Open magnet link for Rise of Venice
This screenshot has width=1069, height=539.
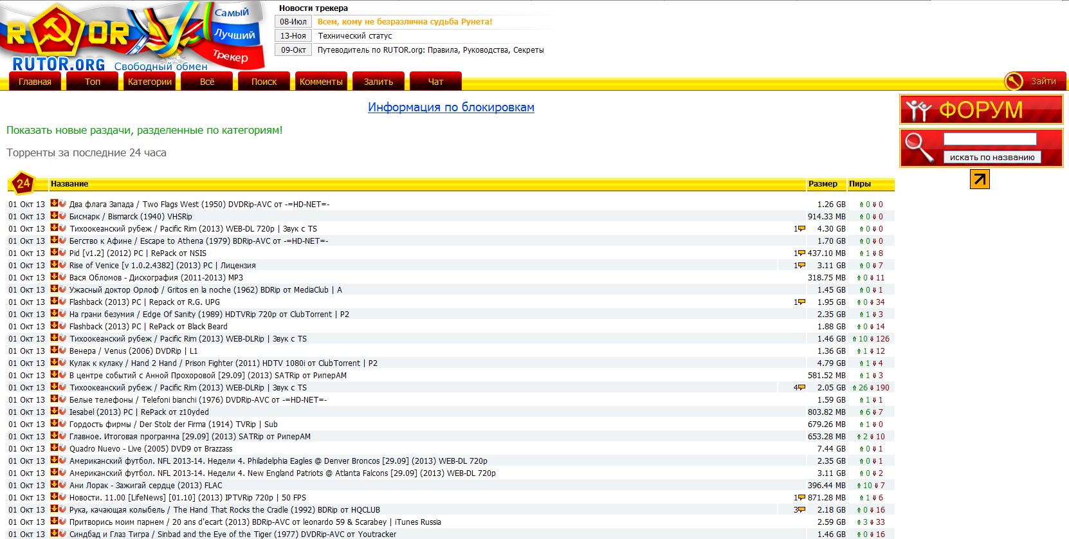[x=62, y=264]
